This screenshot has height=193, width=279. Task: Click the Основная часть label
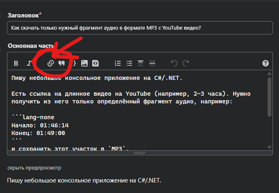31,46
